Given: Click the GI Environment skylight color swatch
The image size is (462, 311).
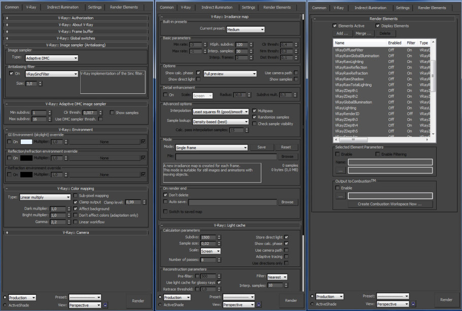Looking at the screenshot, I should point(26,142).
